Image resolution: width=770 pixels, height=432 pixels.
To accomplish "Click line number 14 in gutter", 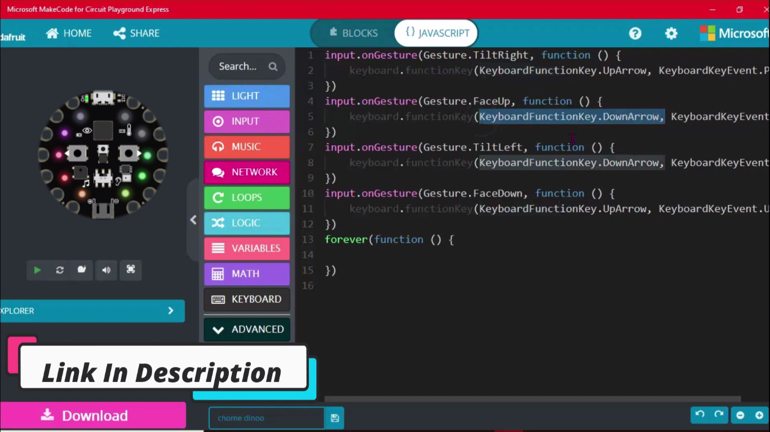I will pyautogui.click(x=307, y=255).
